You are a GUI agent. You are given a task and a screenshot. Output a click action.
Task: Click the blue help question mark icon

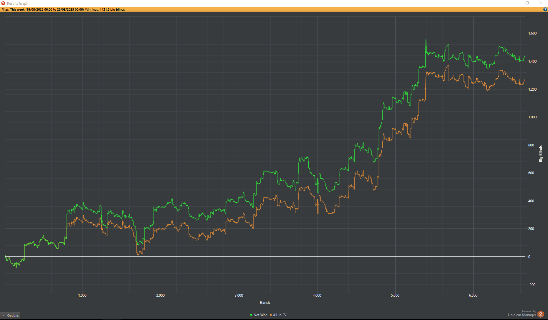point(545,9)
